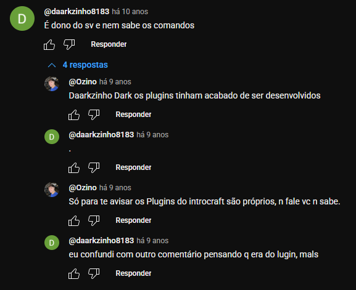Click Responder under the top comment

[109, 44]
